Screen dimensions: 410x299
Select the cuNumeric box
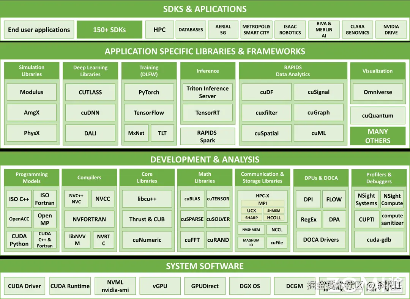(147, 240)
